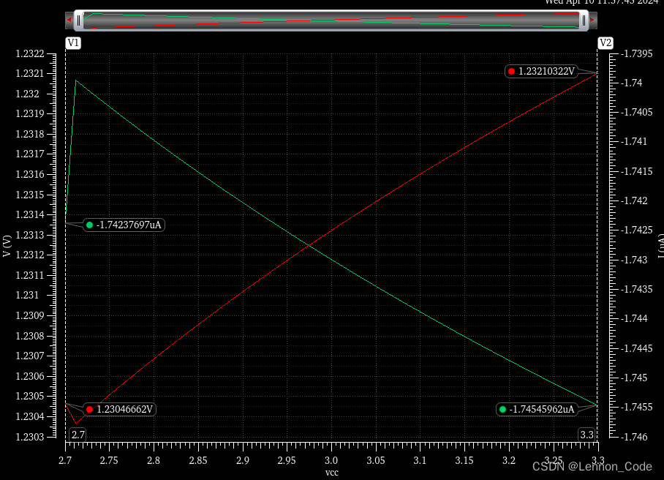The height and width of the screenshot is (480, 664).
Task: Click the 1.23046662V marker label
Action: 119,409
